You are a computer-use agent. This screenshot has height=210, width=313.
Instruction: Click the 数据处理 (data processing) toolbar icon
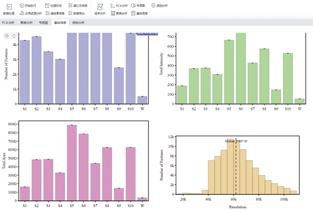pyautogui.click(x=9, y=8)
